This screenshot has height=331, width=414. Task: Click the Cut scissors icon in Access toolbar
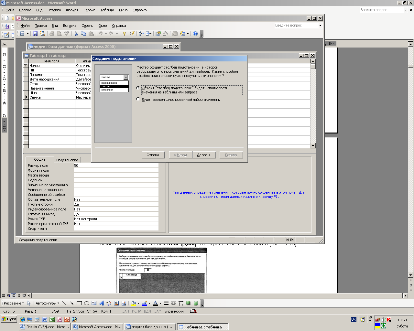76,34
